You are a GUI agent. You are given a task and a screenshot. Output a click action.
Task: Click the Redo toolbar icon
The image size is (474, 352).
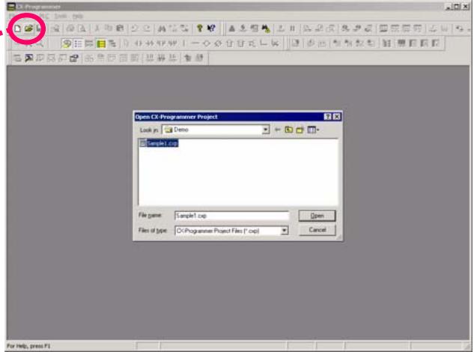147,28
